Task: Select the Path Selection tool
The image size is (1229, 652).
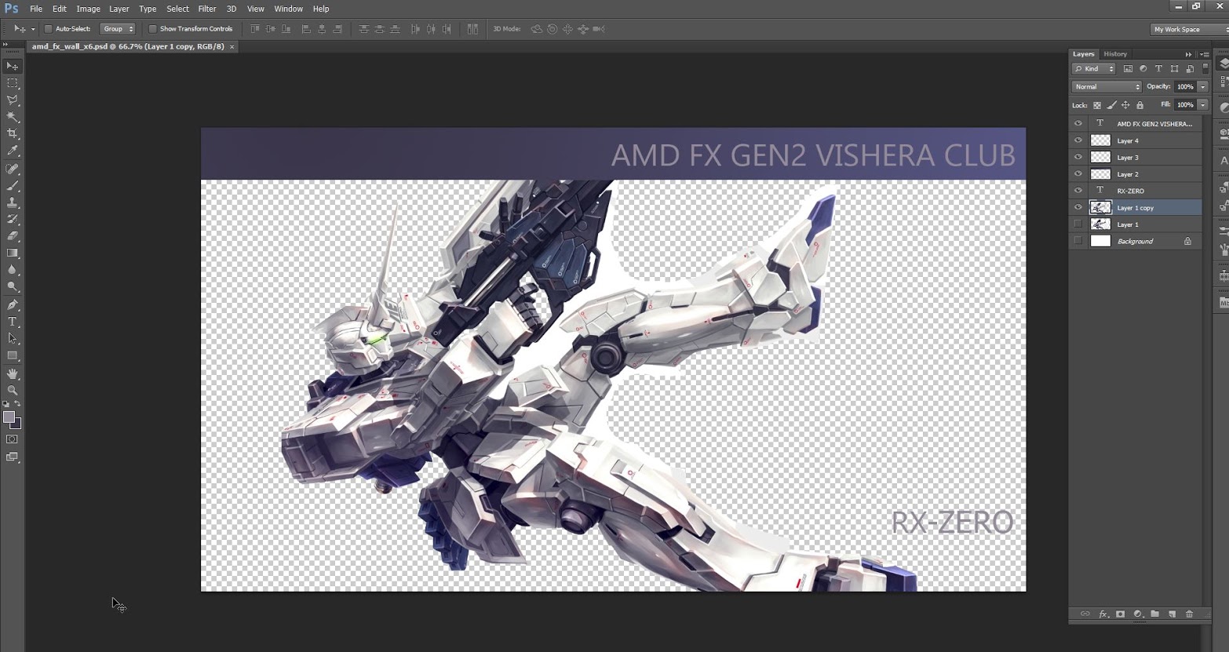Action: (x=13, y=338)
